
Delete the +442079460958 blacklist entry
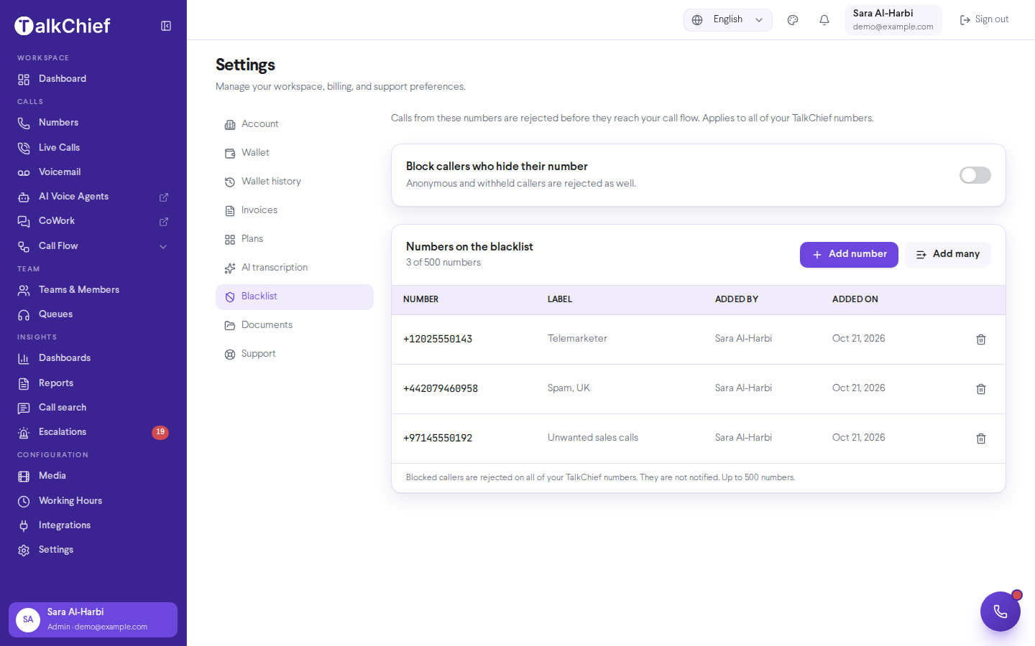[981, 389]
